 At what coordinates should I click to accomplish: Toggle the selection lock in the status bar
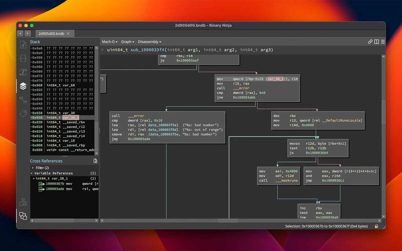click(376, 226)
